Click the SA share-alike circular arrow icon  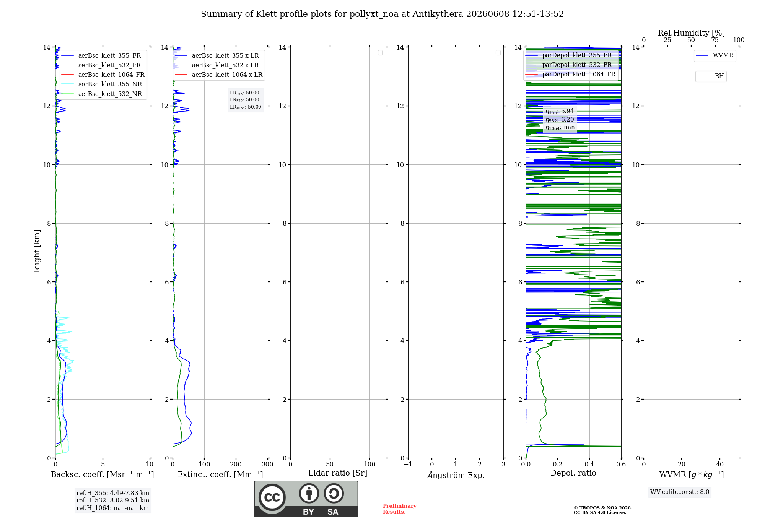click(x=334, y=493)
